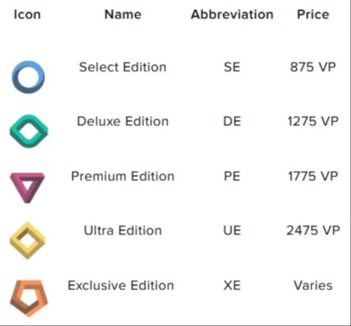The image size is (351, 326).
Task: Click the Ultra Edition name text
Action: pos(123,230)
